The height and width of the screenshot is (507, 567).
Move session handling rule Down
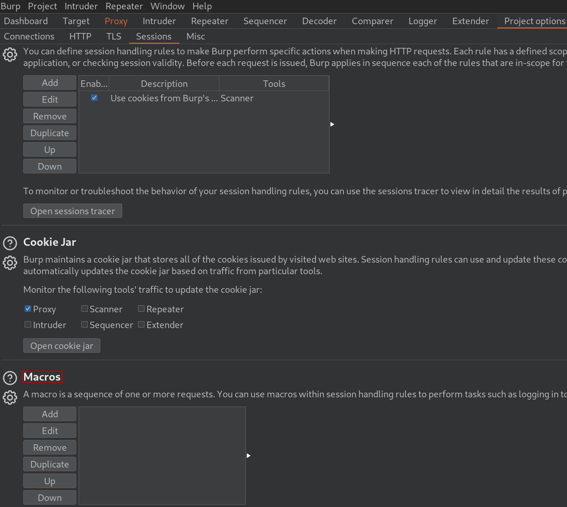[x=50, y=166]
